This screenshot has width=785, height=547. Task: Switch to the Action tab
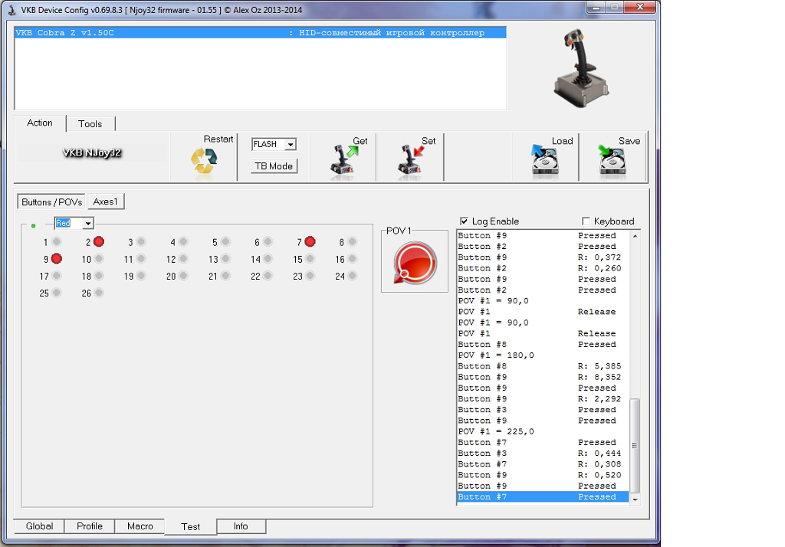click(40, 123)
